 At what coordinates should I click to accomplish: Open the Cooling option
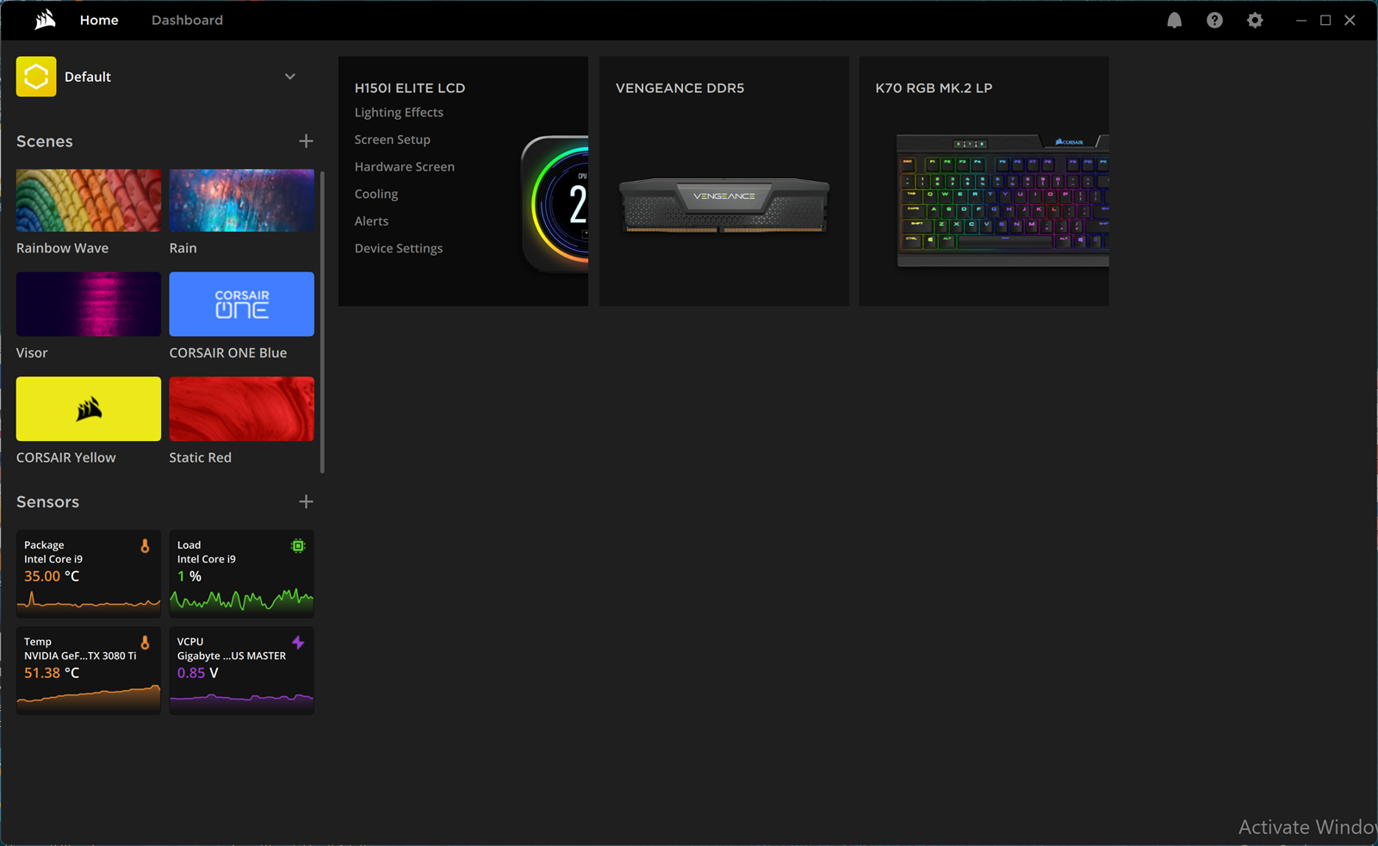pyautogui.click(x=376, y=194)
